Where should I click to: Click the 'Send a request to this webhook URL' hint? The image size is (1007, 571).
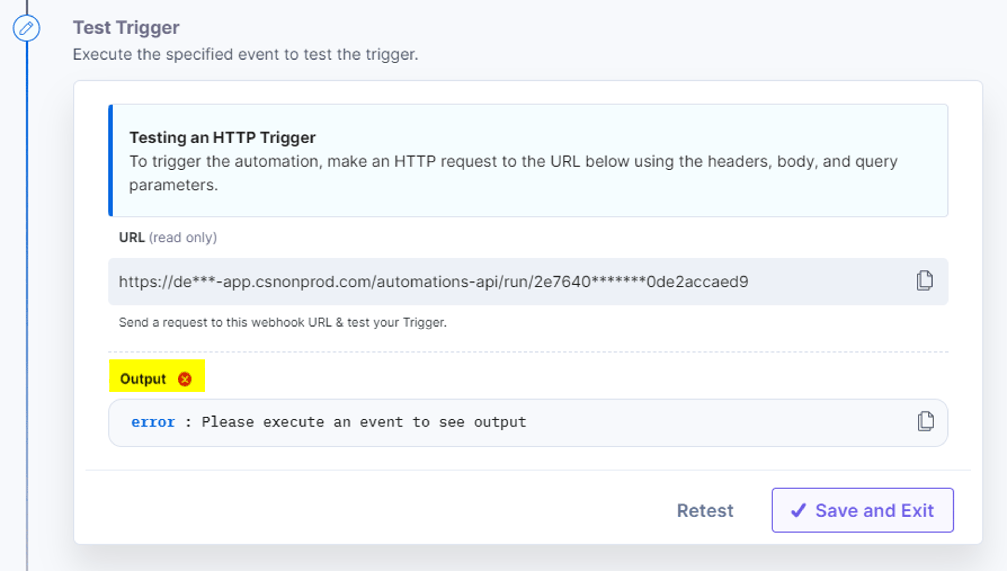[283, 322]
